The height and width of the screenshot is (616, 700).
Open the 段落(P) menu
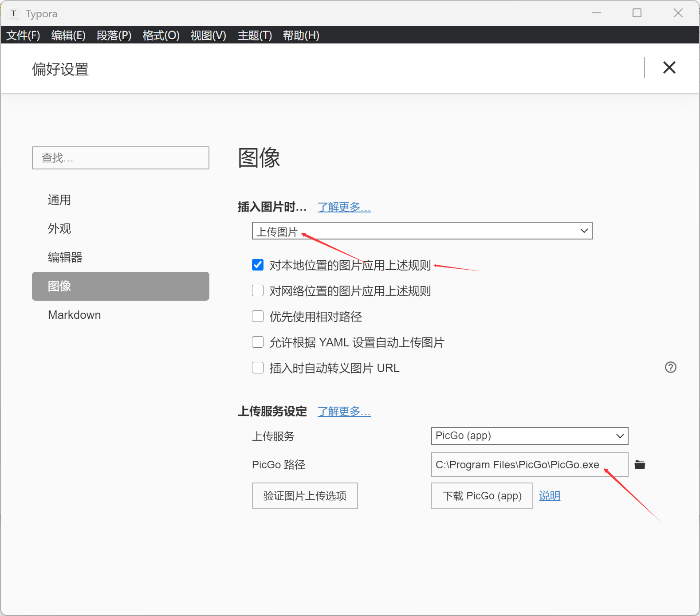[x=114, y=35]
